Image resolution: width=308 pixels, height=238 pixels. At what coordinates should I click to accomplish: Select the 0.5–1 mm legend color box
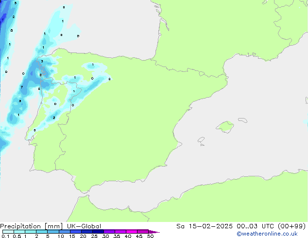pos(19,232)
